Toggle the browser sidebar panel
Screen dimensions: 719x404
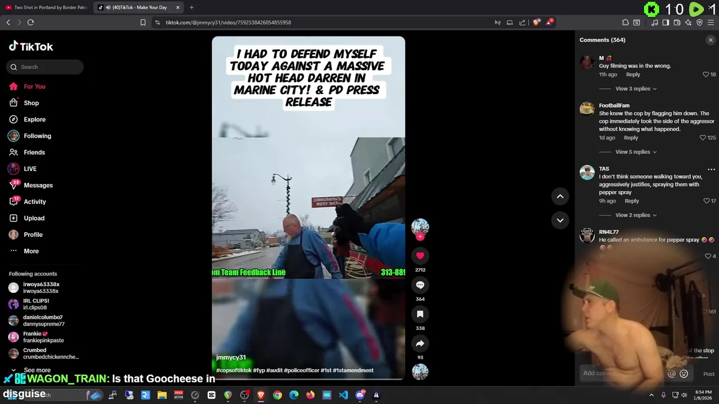tap(666, 22)
